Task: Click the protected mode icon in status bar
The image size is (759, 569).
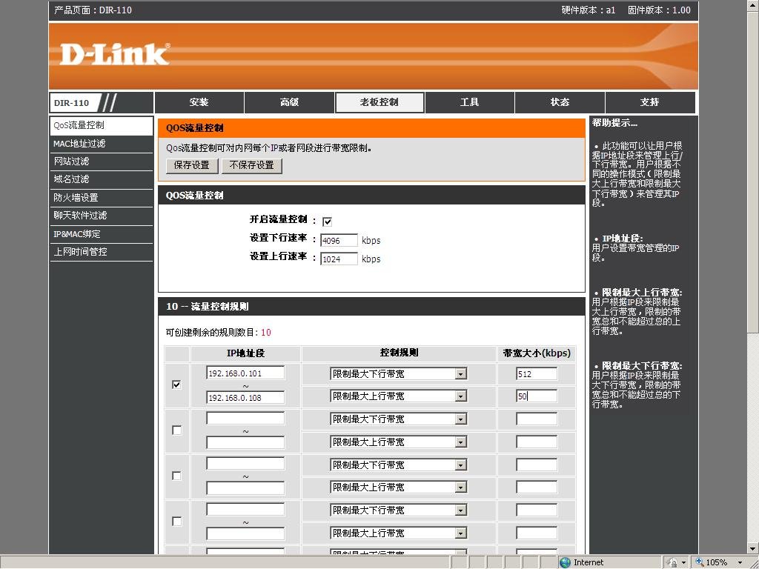Action: pos(673,562)
